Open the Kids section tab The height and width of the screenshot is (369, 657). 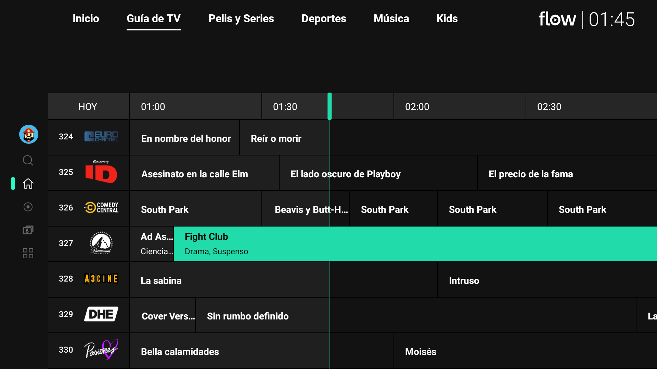click(x=447, y=18)
